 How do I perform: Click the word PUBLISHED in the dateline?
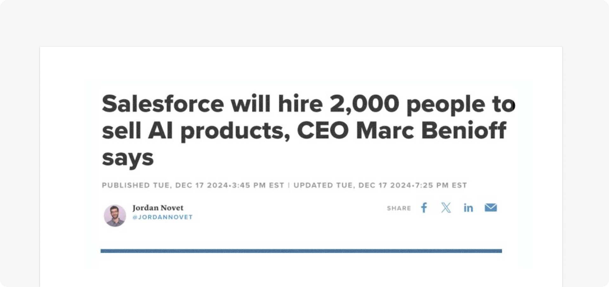coord(126,185)
